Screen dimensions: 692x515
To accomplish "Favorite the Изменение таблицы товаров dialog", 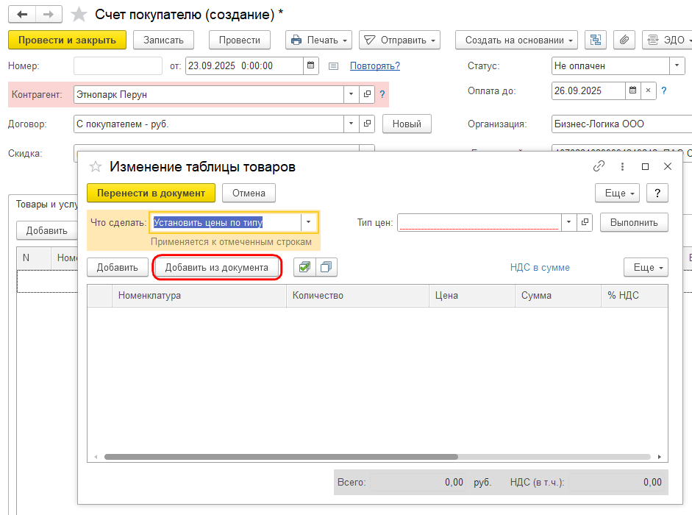I will tap(96, 167).
